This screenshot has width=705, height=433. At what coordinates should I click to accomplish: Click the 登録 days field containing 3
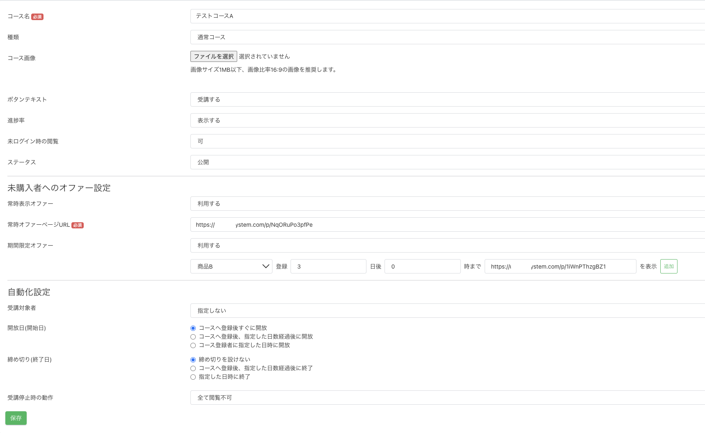(x=328, y=266)
